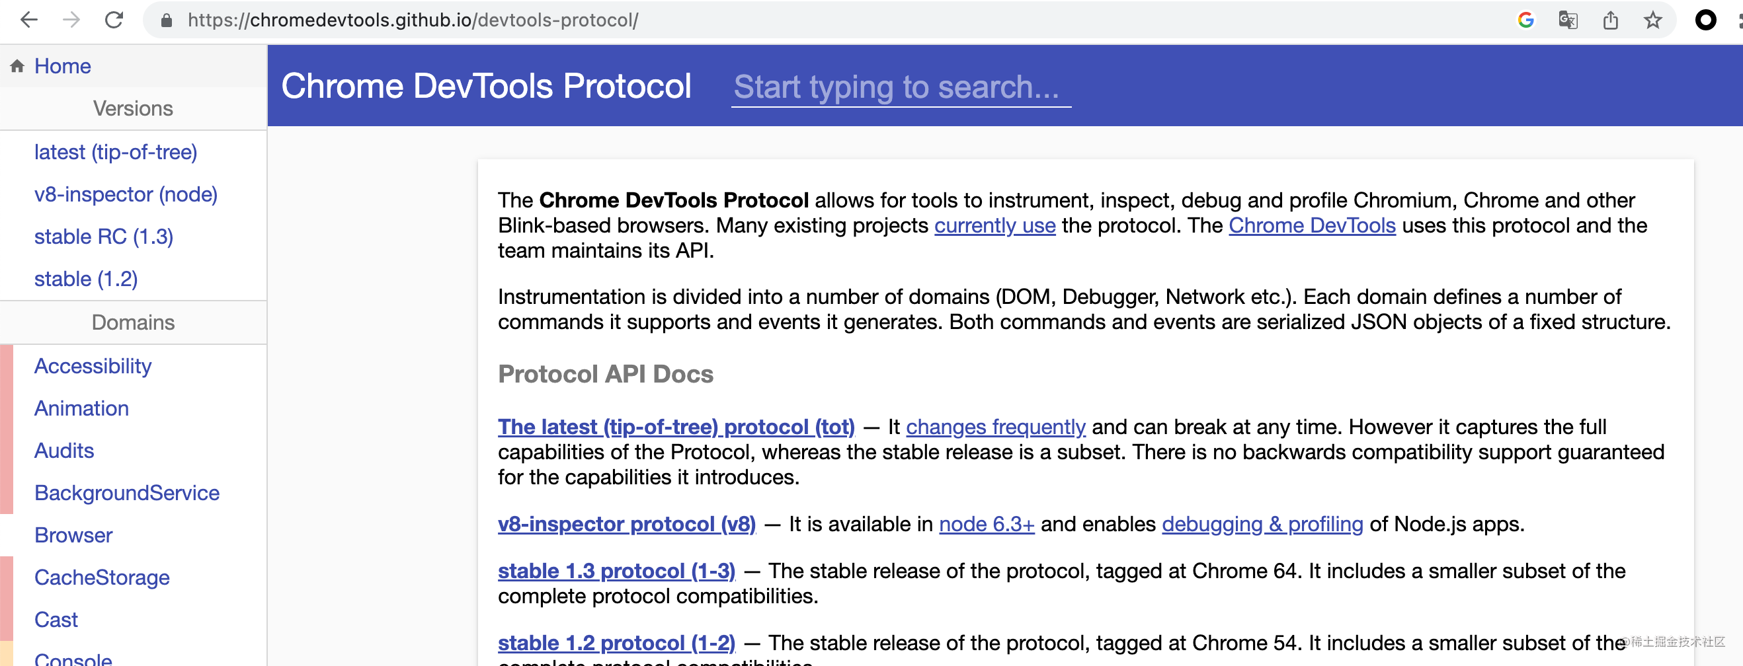Open the browser profile avatar
The height and width of the screenshot is (666, 1743).
(1705, 20)
